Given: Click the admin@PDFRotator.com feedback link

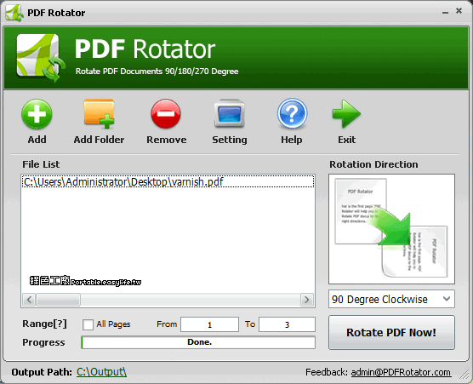Looking at the screenshot, I should click(401, 372).
